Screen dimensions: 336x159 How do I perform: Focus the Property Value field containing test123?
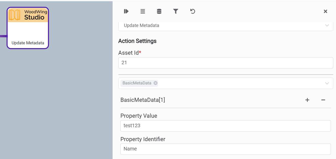pyautogui.click(x=225, y=126)
